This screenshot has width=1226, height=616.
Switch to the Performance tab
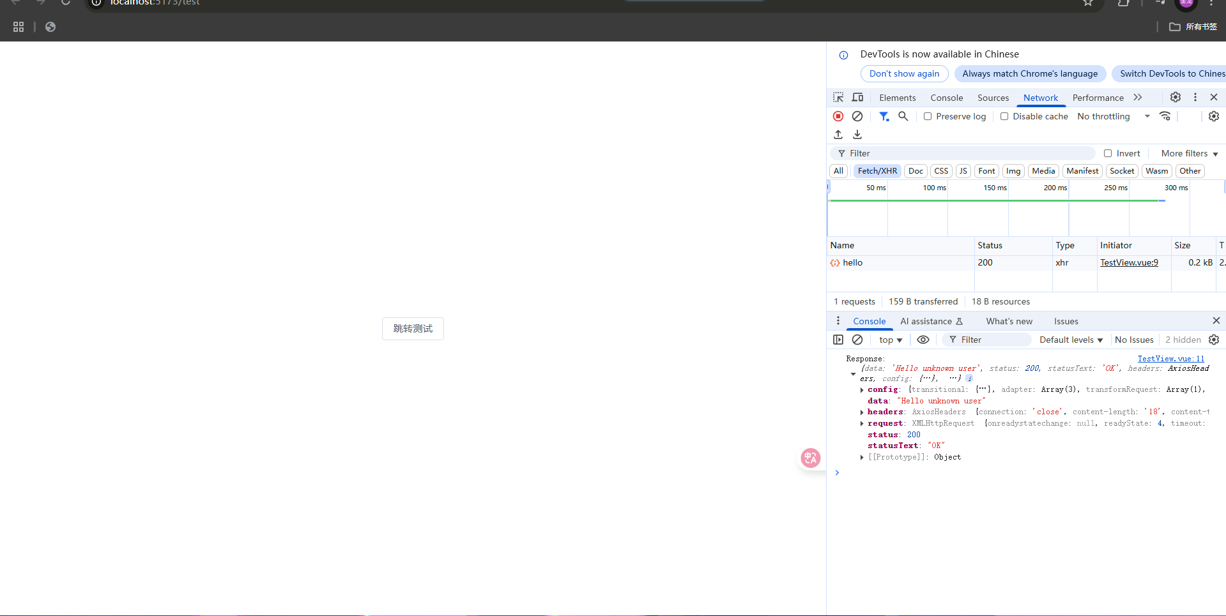click(x=1098, y=98)
